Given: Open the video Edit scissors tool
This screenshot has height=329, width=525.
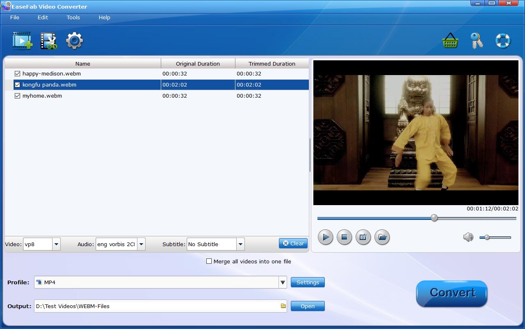Looking at the screenshot, I should click(x=48, y=41).
